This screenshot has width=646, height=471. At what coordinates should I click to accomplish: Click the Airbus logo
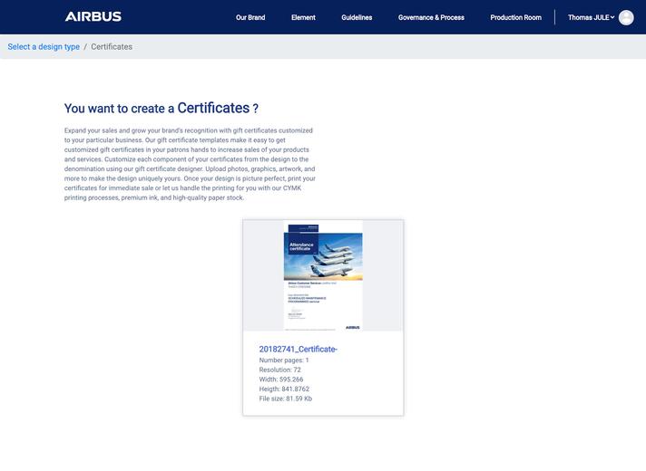coord(93,17)
